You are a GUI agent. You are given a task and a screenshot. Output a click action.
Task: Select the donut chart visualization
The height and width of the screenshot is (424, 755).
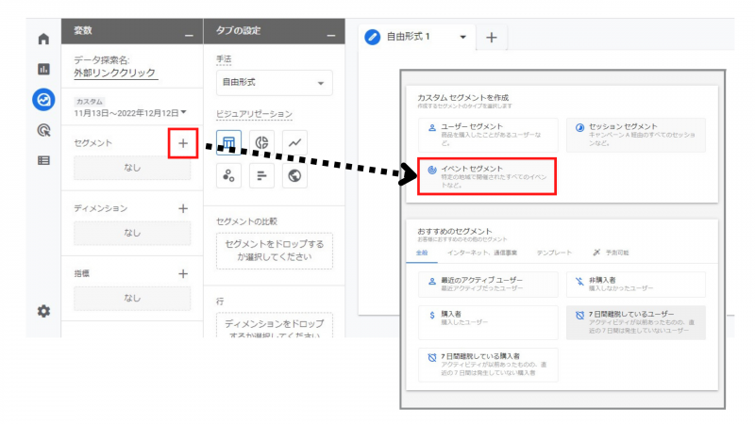pos(263,142)
